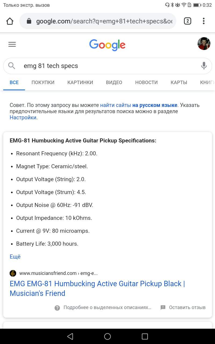Open the tab switcher showing 2 tabs
Screen dimensions: 215x344
click(x=187, y=21)
